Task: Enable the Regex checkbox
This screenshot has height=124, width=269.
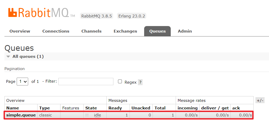Action: click(120, 82)
